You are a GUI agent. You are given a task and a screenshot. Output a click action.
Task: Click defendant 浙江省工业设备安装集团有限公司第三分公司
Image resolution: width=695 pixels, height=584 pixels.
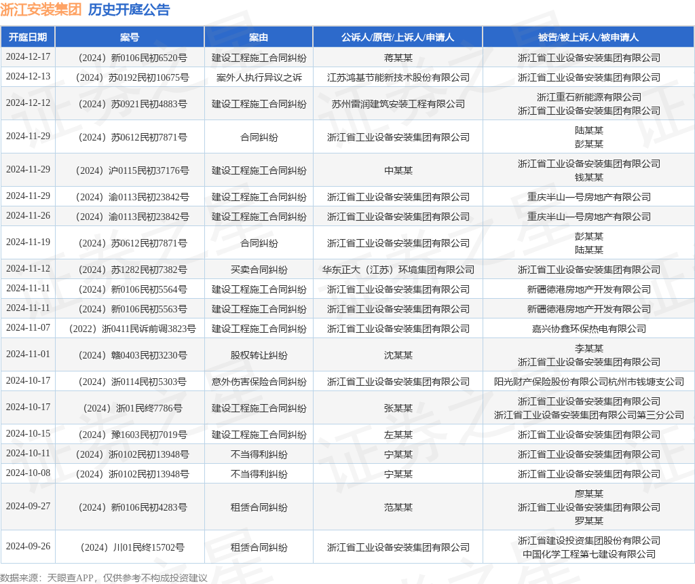pyautogui.click(x=588, y=415)
